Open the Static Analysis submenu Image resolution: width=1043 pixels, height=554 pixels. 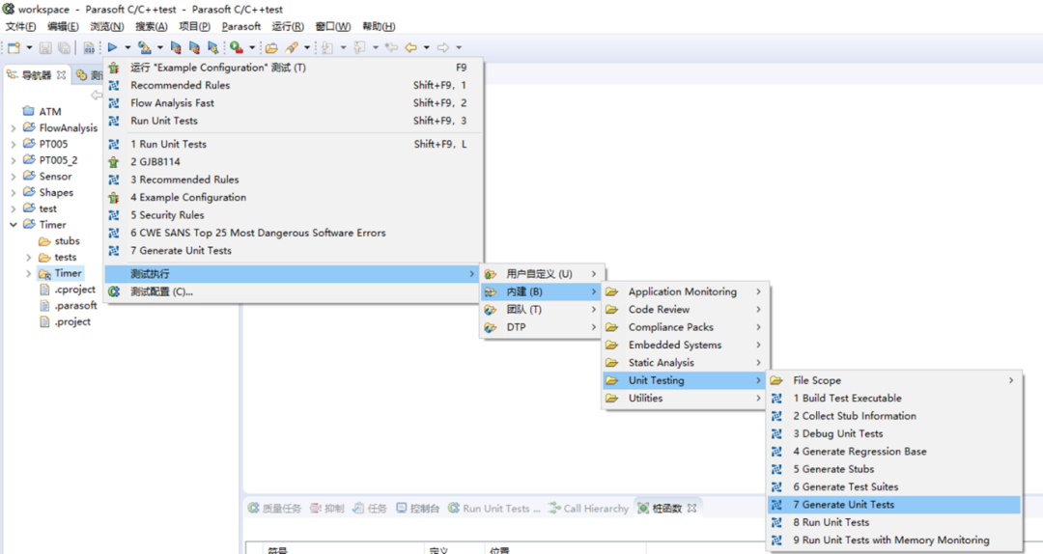point(661,363)
